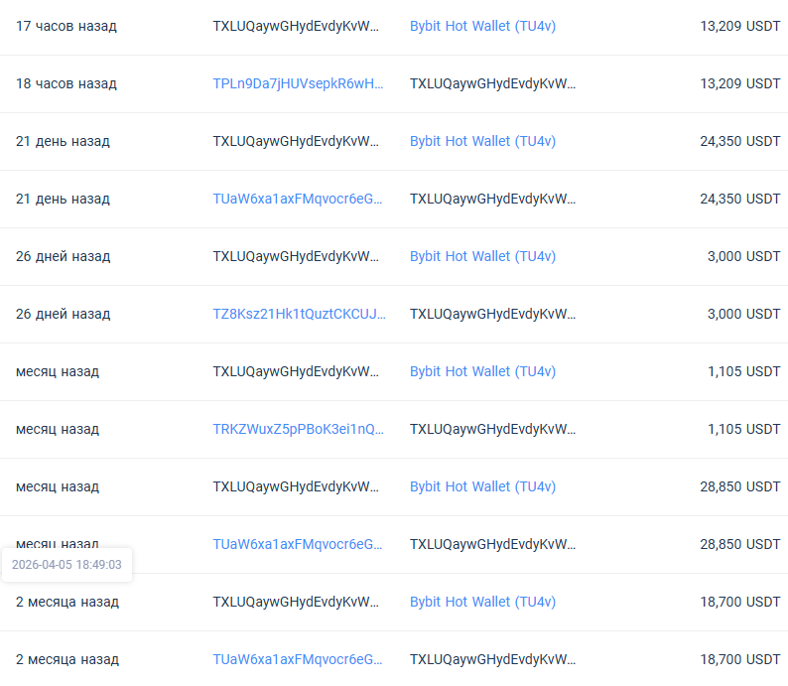This screenshot has height=686, width=788.
Task: Click the first '2 месяца назад' timestamp
Action: coord(66,602)
